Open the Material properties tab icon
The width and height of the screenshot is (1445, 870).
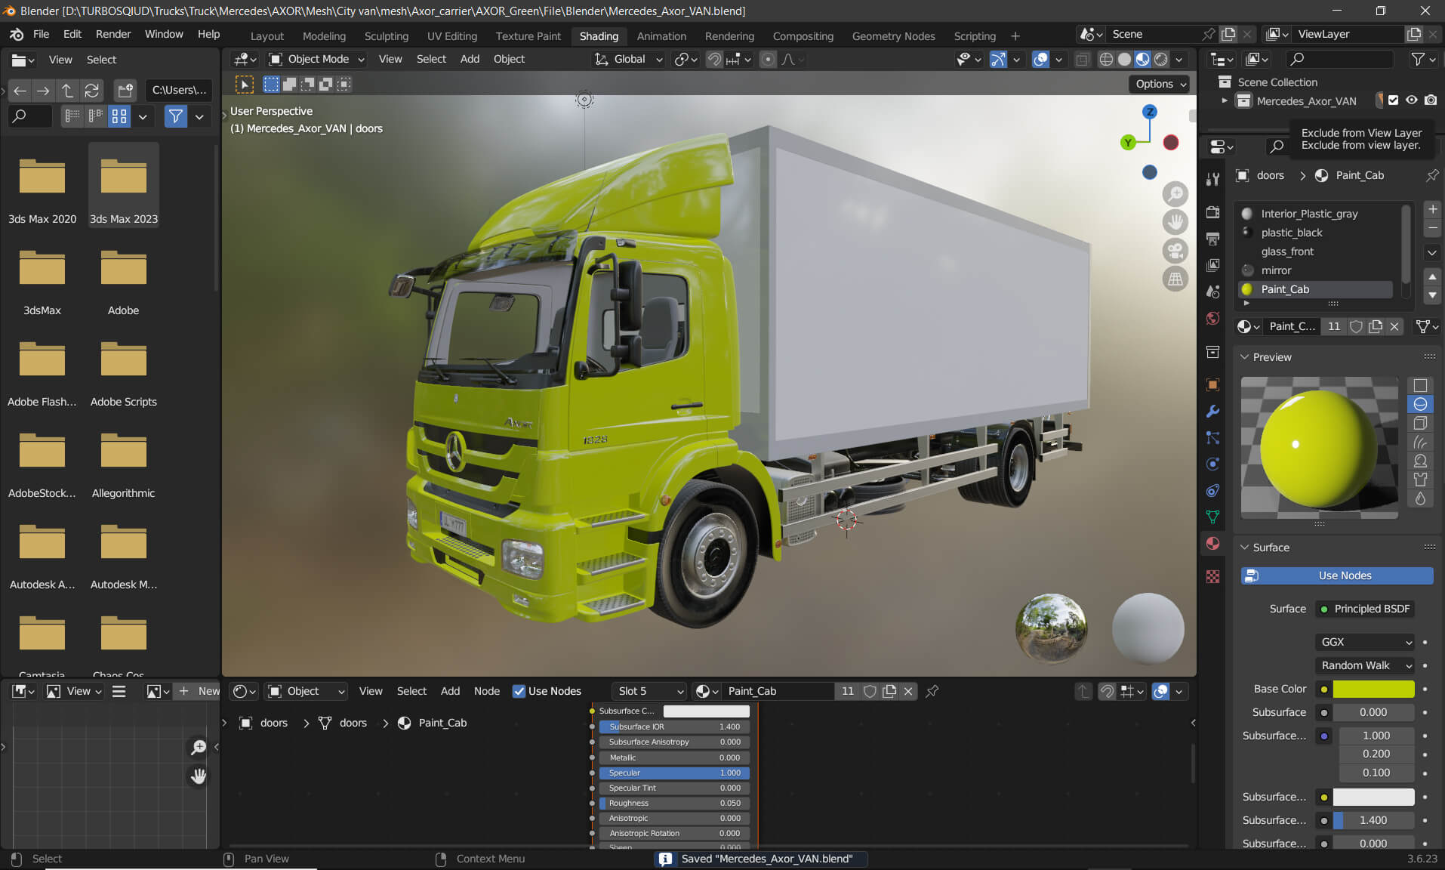(x=1212, y=544)
